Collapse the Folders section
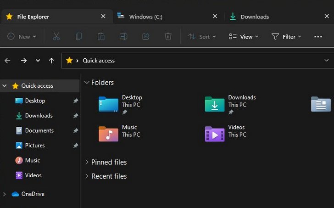Image resolution: width=334 pixels, height=208 pixels. (x=86, y=82)
